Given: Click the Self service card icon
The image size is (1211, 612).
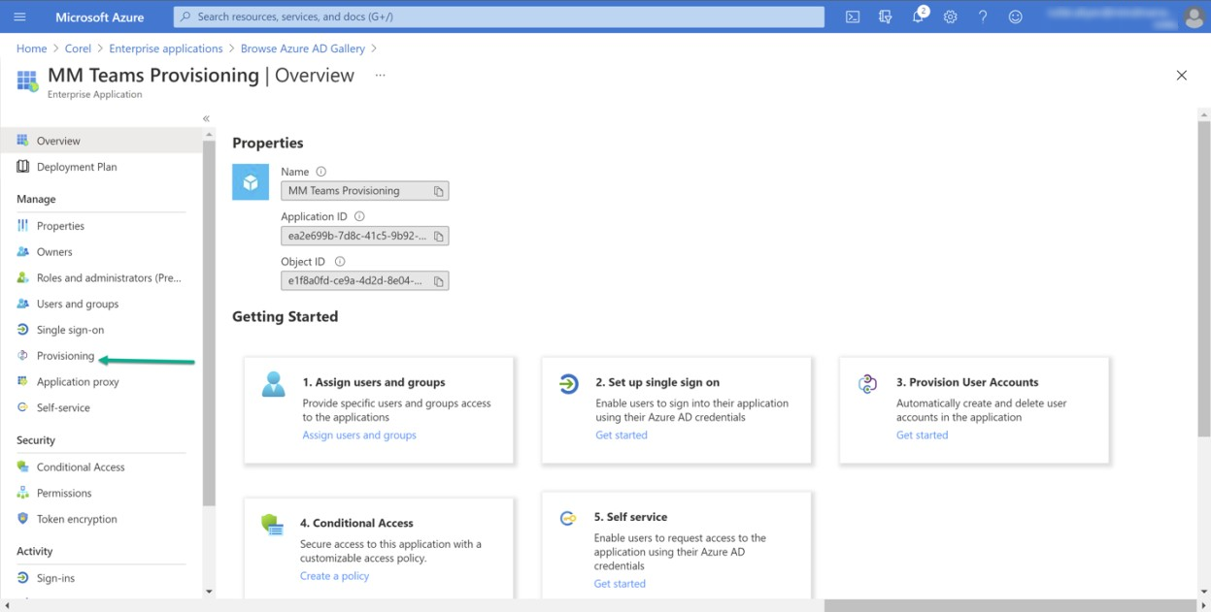Looking at the screenshot, I should (568, 519).
